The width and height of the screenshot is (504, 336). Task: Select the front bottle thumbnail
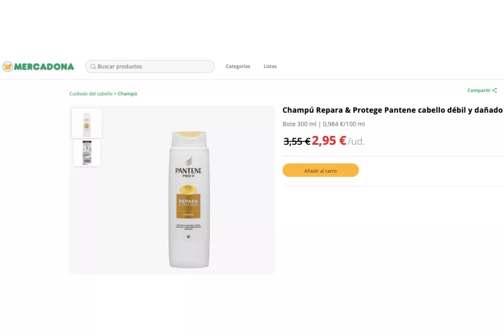click(x=87, y=123)
